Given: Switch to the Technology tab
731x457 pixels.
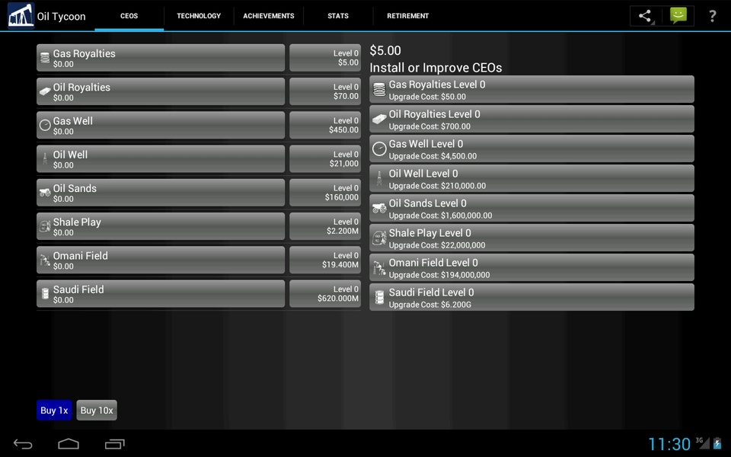Looking at the screenshot, I should 199,16.
